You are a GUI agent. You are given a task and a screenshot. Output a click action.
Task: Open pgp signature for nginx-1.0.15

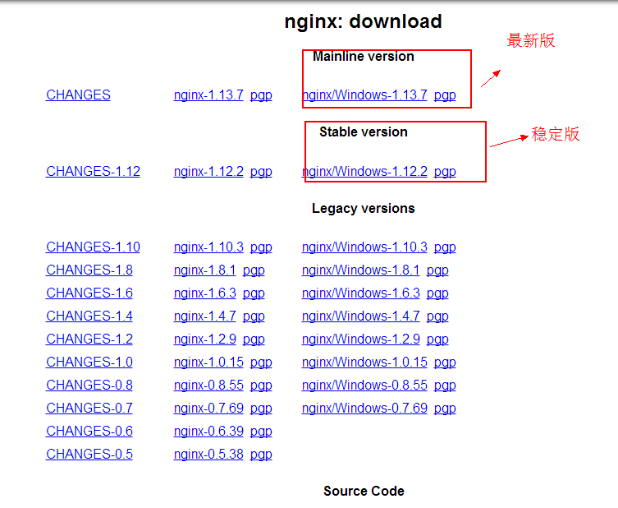pos(261,363)
